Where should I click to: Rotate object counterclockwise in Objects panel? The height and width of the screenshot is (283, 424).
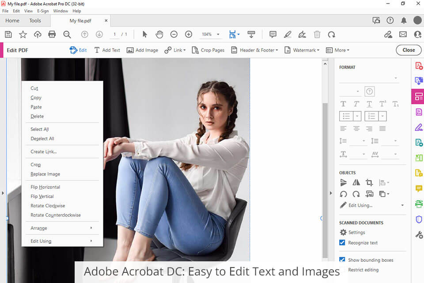tap(344, 194)
